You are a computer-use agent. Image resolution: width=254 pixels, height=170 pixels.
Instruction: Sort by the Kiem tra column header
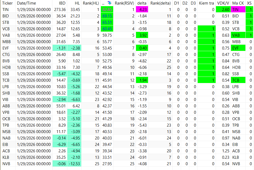pos(207,3)
